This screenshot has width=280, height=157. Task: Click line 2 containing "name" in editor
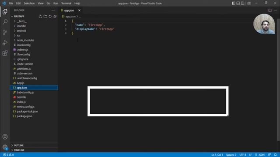pos(90,25)
